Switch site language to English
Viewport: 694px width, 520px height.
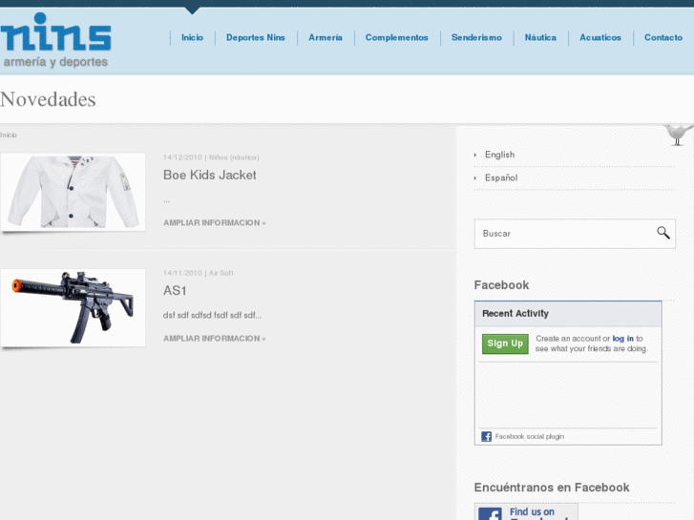(499, 155)
